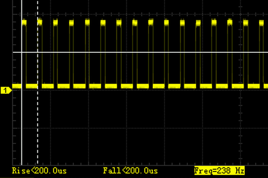Click the digit 1 inside the channel marker
Screen dimensions: 268x178
[5, 90]
